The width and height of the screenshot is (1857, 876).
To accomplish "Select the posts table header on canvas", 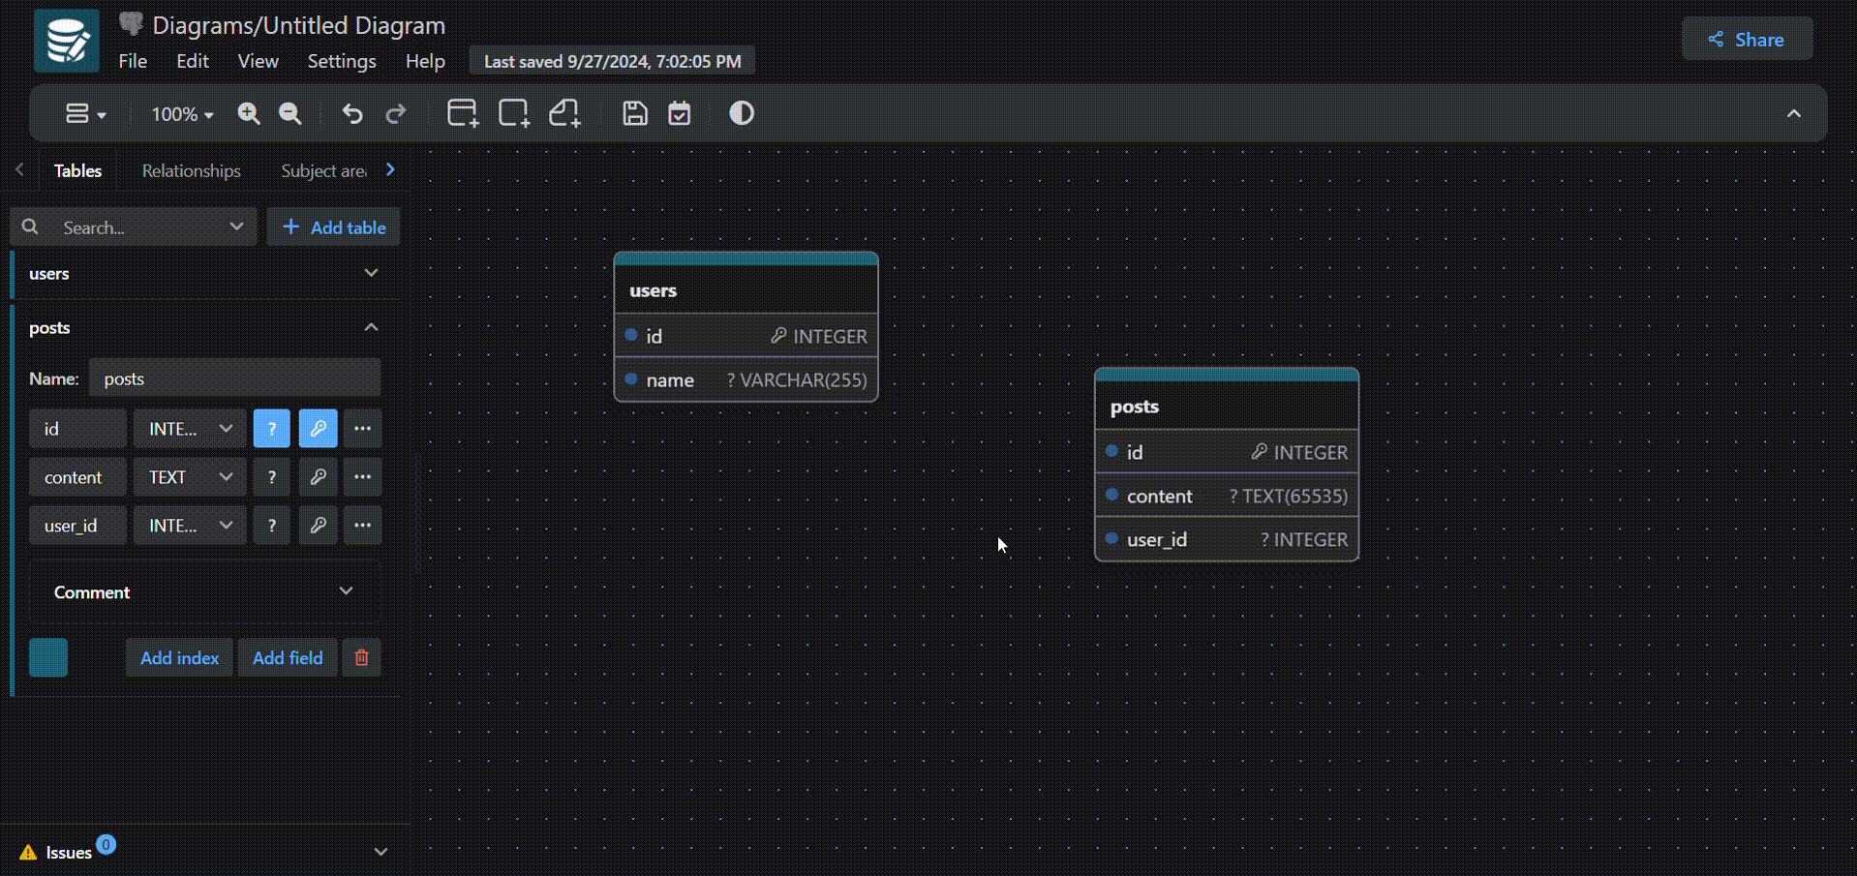I will click(1227, 407).
